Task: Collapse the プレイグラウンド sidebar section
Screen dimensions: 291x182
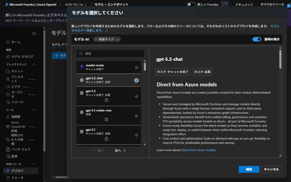Action: point(34,64)
